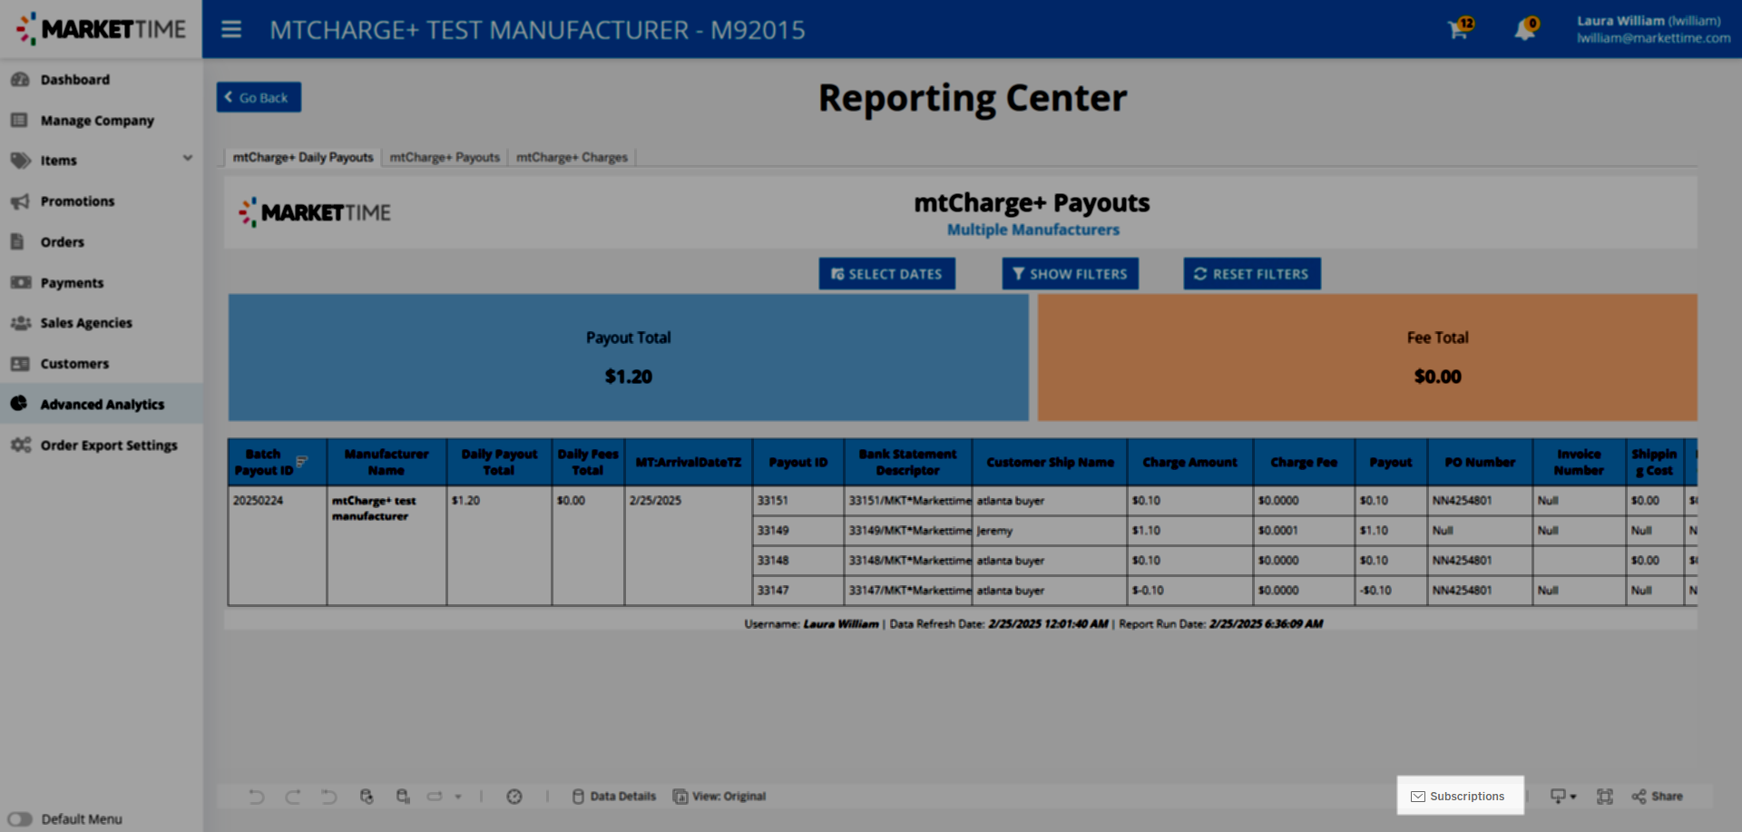The width and height of the screenshot is (1742, 832).
Task: Click the Customers card icon
Action: click(20, 364)
